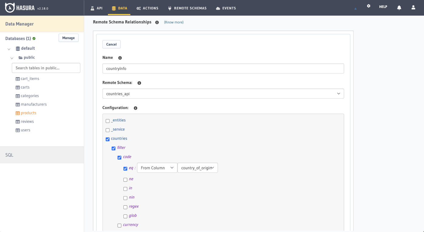Open the From Column dropdown
The width and height of the screenshot is (424, 232).
coord(157,167)
